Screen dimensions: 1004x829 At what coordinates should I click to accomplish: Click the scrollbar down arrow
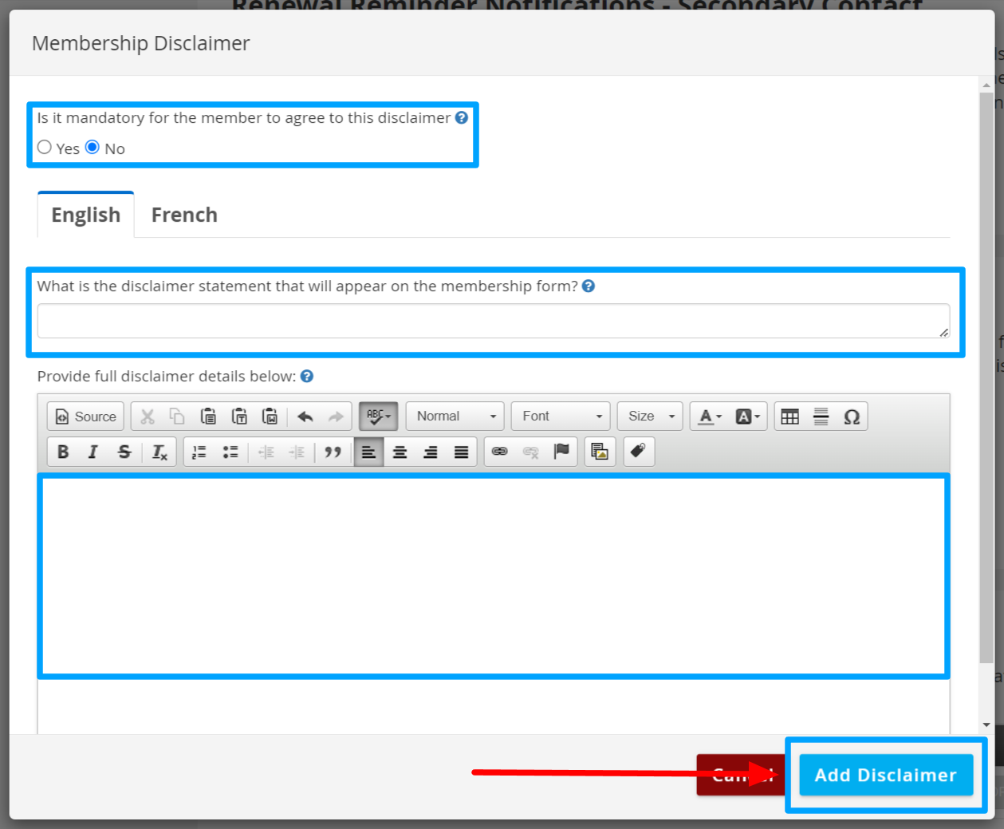[986, 724]
